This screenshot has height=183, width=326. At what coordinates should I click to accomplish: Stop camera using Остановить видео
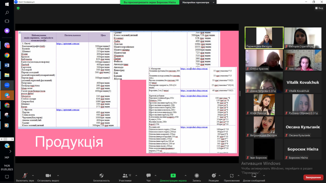[x=48, y=176]
